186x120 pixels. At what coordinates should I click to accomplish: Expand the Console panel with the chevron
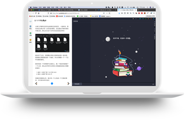click(x=153, y=84)
